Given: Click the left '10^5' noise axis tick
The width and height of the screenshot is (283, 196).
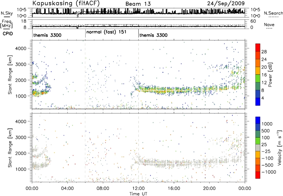Looking at the screenshot, I should (x=22, y=10).
